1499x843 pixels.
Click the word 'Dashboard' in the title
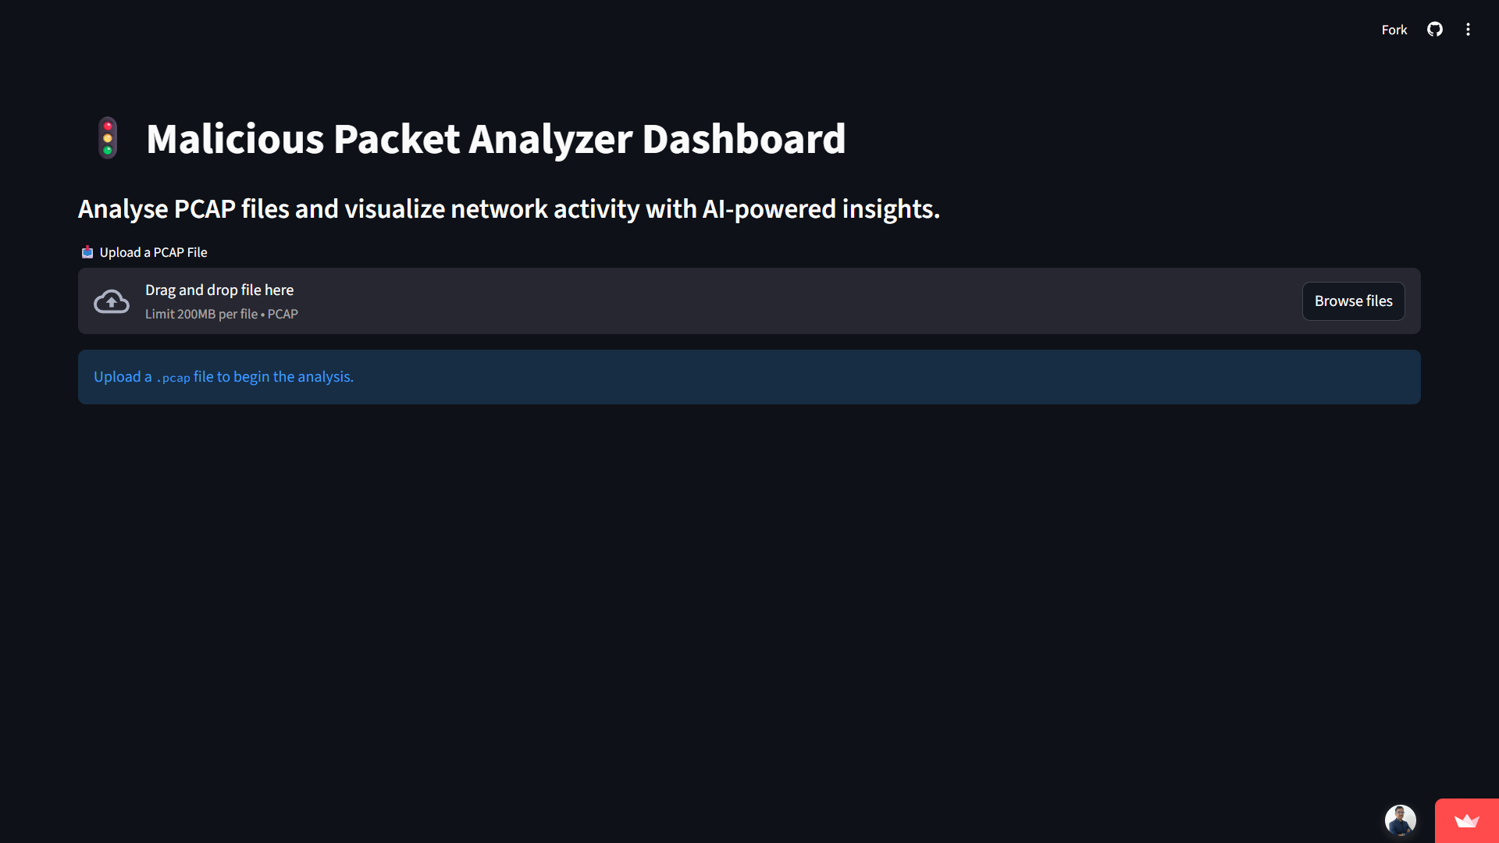pyautogui.click(x=743, y=139)
